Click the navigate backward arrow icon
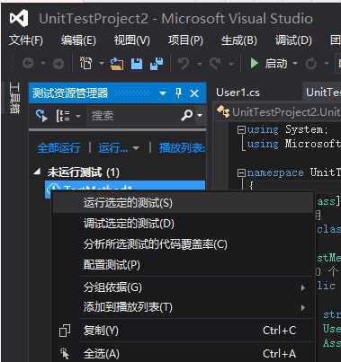 [28, 64]
